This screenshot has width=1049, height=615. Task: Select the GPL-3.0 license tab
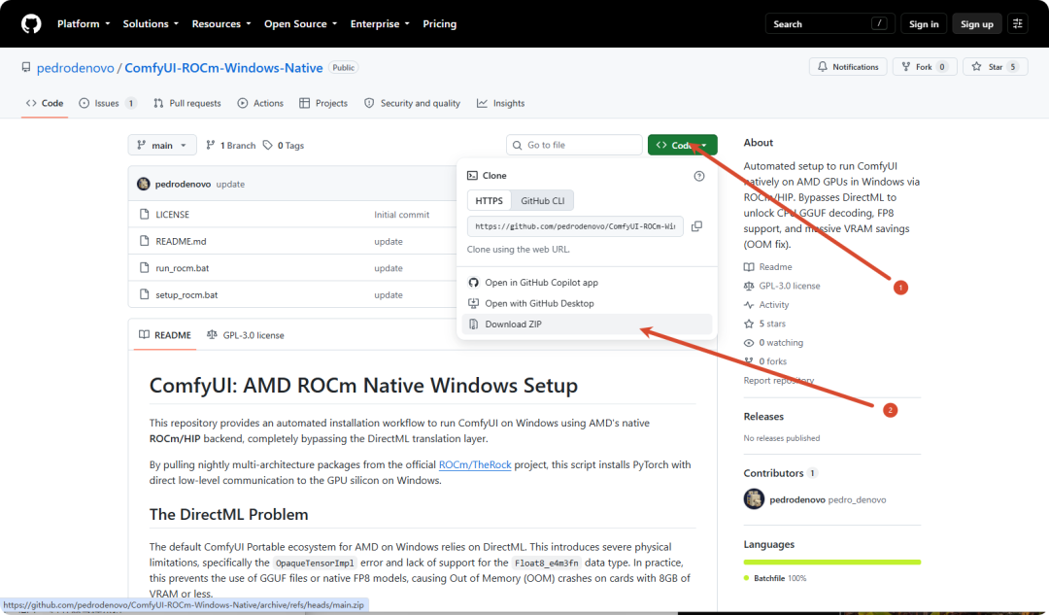(246, 335)
